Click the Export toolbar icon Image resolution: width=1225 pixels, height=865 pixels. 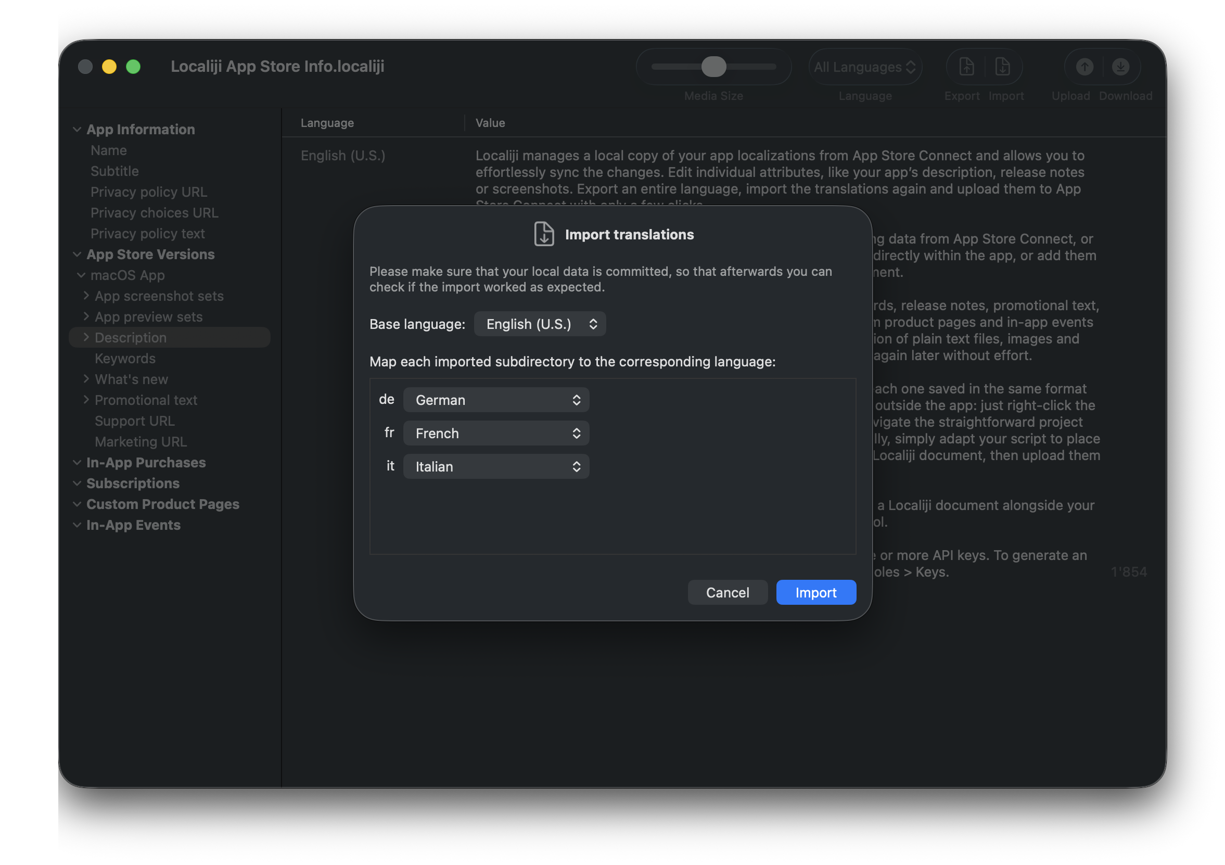pyautogui.click(x=966, y=67)
